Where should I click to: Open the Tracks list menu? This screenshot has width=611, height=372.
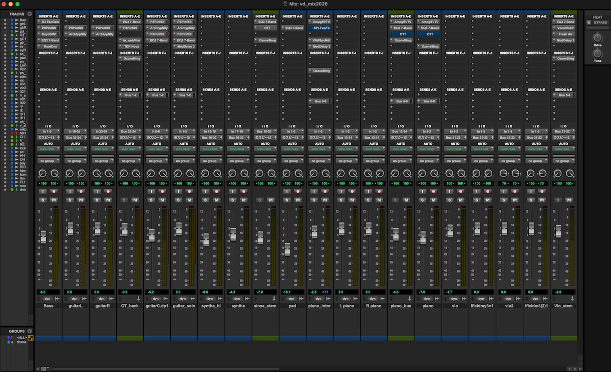[x=30, y=14]
